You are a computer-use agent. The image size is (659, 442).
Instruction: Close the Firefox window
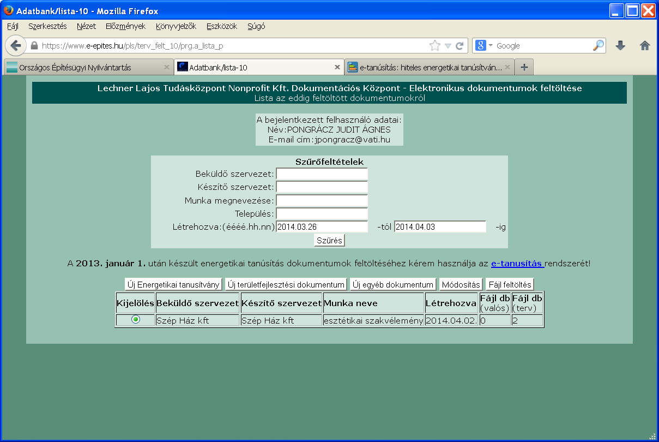click(648, 10)
